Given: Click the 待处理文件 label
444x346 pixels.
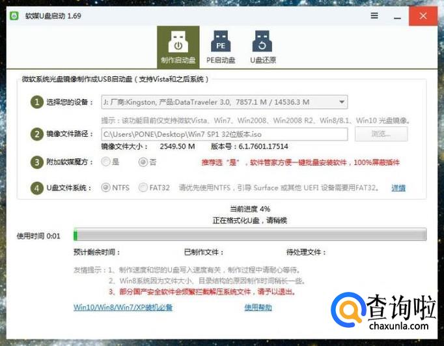Looking at the screenshot, I should point(306,252).
